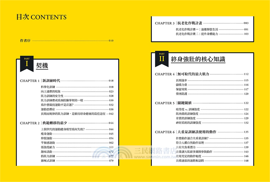Image resolution: width=270 pixels, height=182 pixels.
Task: Select the '向上適應的現象' row
Action: [77, 91]
